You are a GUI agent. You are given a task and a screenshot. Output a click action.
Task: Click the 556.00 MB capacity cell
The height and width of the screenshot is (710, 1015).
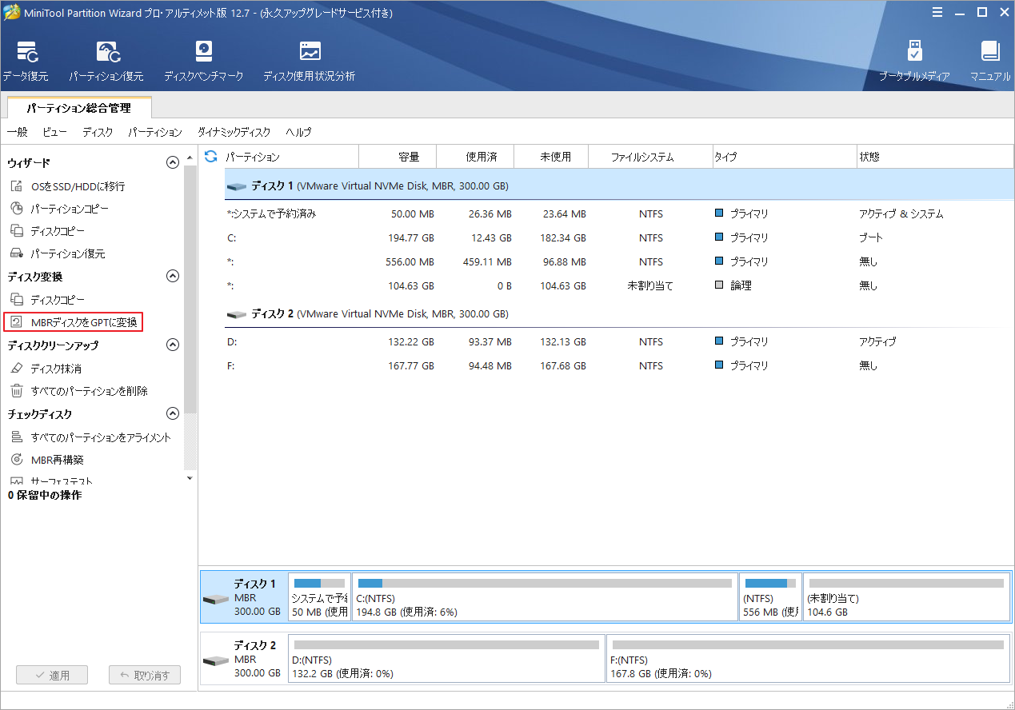click(x=410, y=261)
